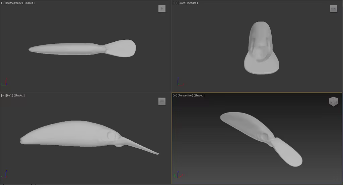Click the axis tripod in the Orthographic viewport
This screenshot has height=185, width=343.
[x=4, y=82]
